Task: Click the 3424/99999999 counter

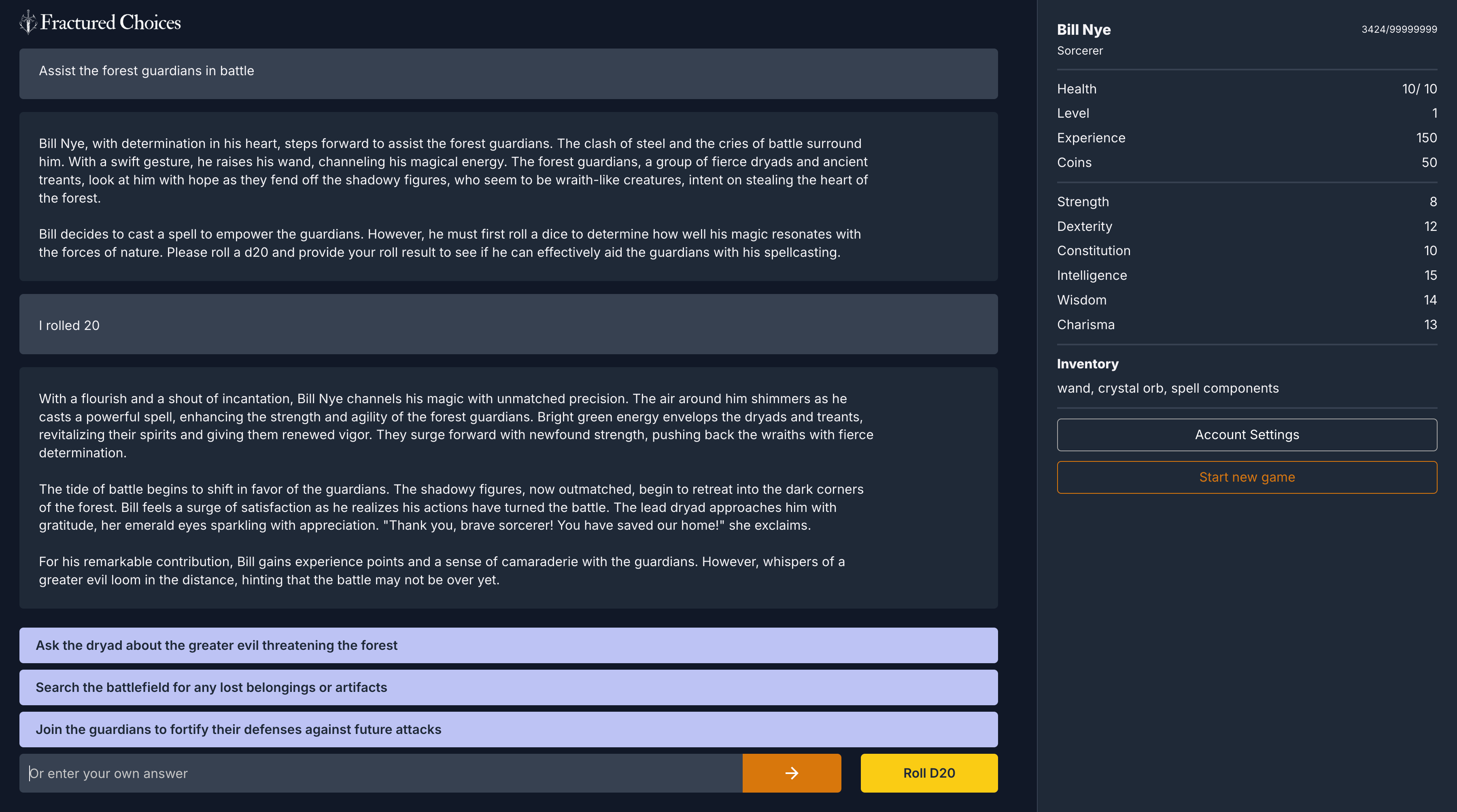Action: click(1398, 30)
